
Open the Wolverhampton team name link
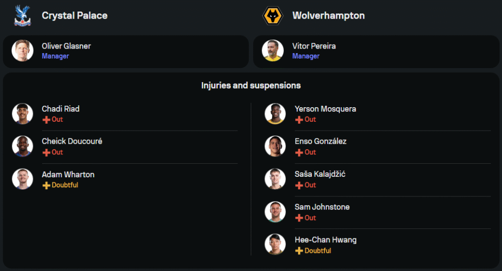[328, 16]
